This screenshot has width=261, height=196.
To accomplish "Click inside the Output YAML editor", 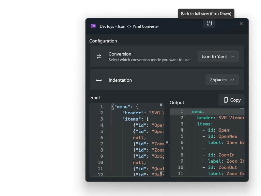I will [207, 142].
